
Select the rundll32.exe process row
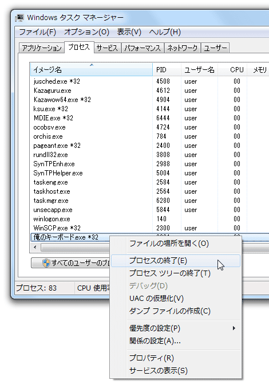click(149, 155)
